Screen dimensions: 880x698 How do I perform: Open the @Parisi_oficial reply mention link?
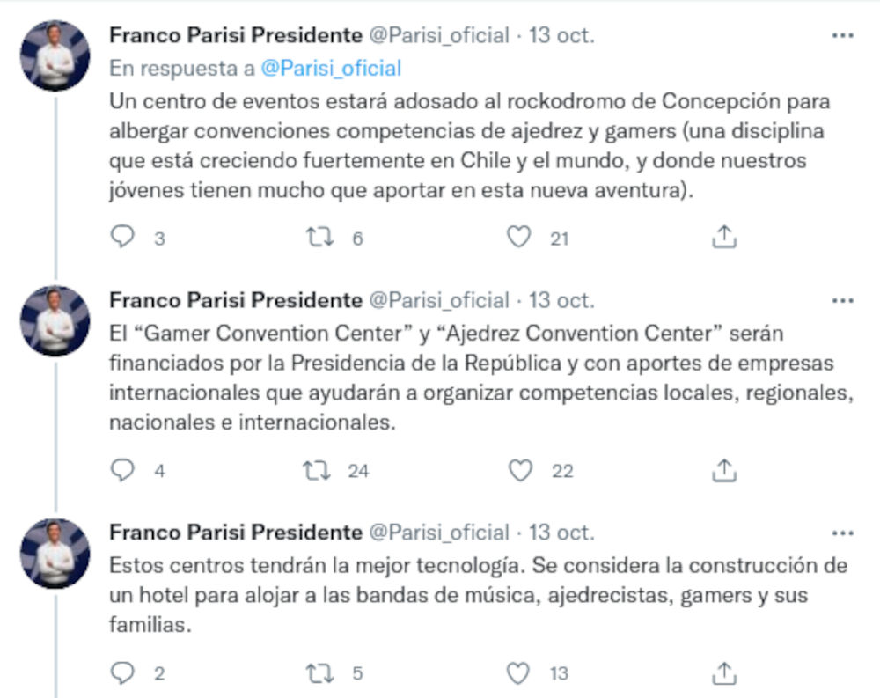[x=331, y=68]
